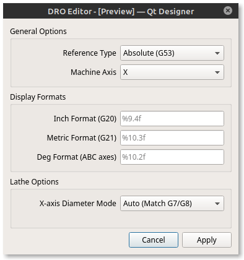Click the Inch Format (G20) input field
Viewport: 244px width, 260px height.
click(x=172, y=119)
